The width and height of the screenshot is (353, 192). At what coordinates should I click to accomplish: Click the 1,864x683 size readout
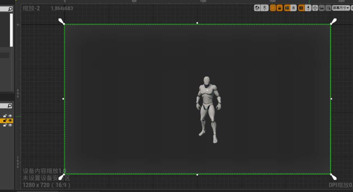[x=62, y=8]
